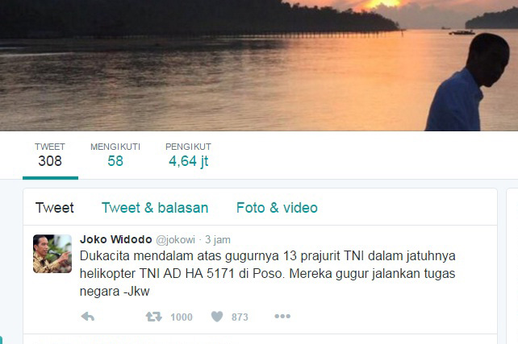Click the 1000 retweet count
This screenshot has width=518, height=344.
coord(182,317)
